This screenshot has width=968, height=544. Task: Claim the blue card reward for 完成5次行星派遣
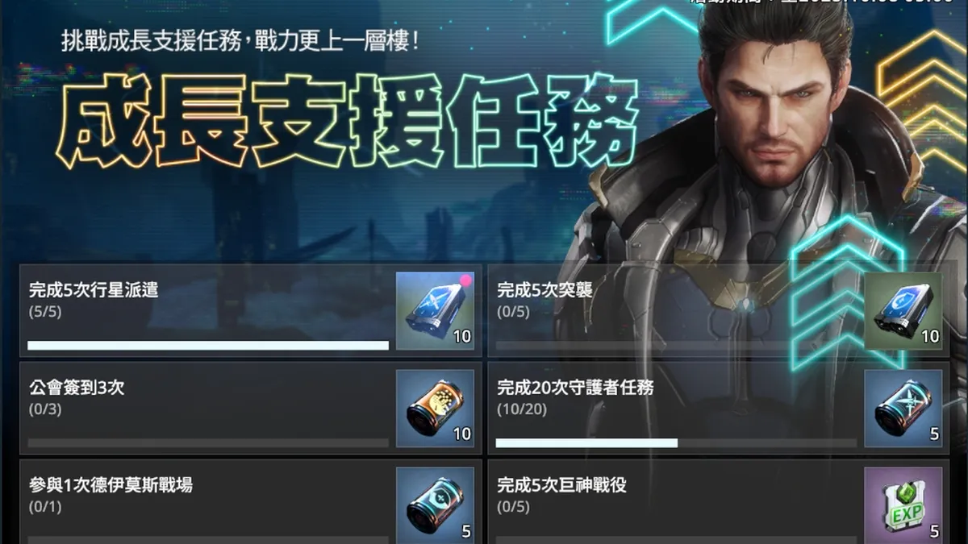pyautogui.click(x=435, y=310)
